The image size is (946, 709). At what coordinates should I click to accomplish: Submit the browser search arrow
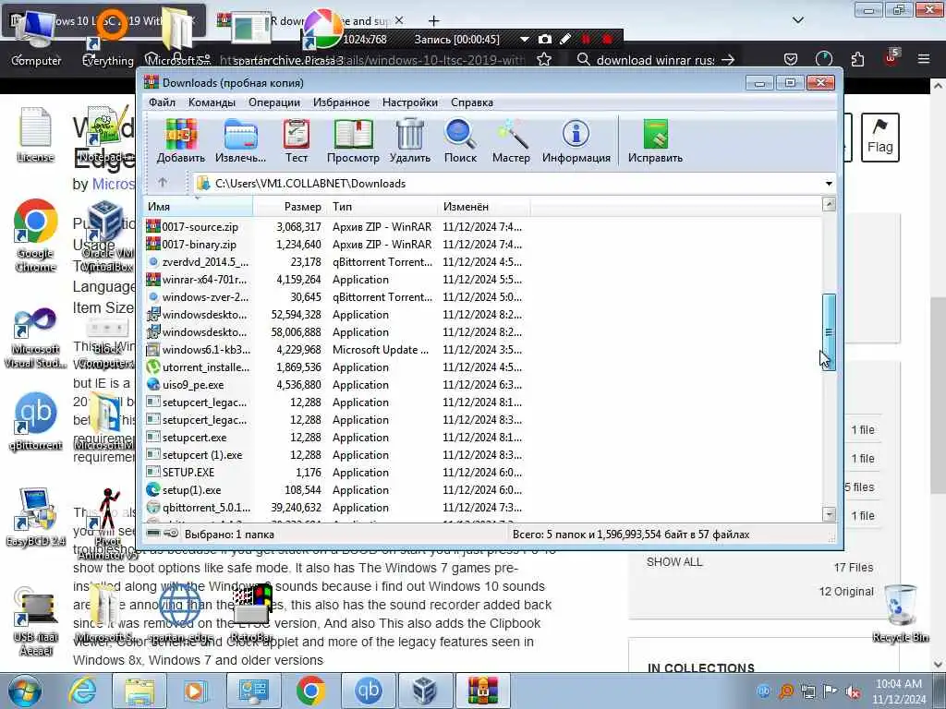pyautogui.click(x=728, y=60)
